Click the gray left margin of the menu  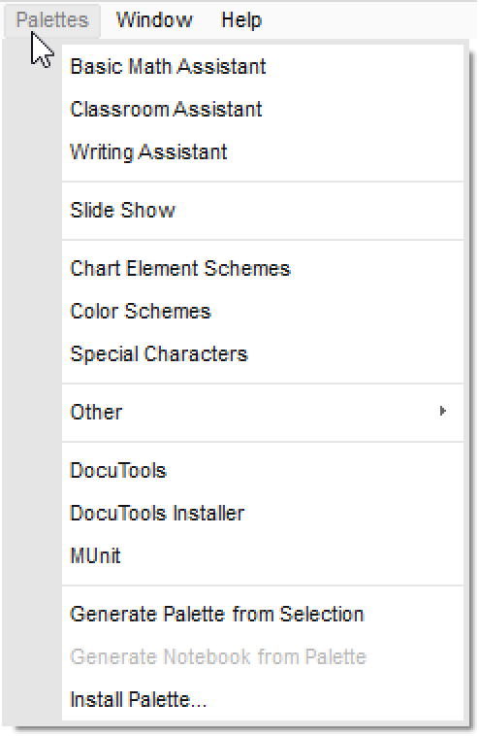[32, 383]
